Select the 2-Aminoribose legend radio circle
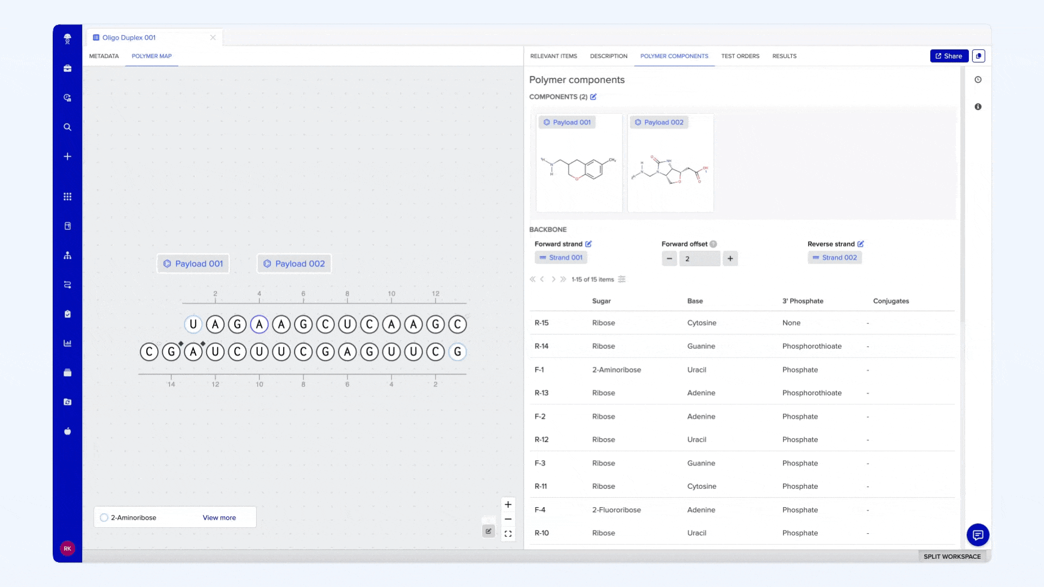This screenshot has height=587, width=1044. (x=104, y=517)
